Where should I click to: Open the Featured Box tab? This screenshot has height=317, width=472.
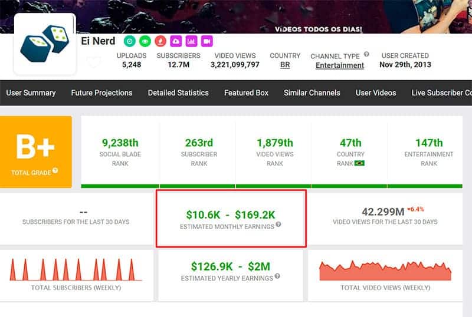pos(246,93)
